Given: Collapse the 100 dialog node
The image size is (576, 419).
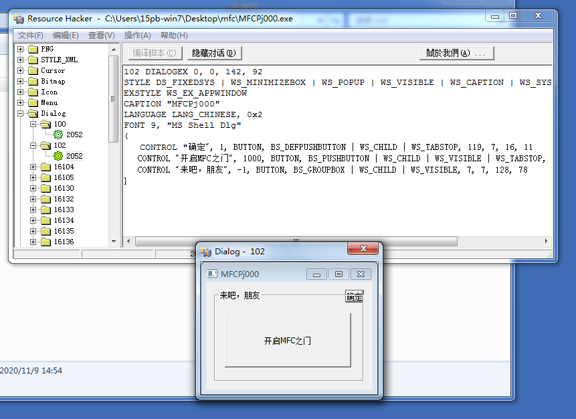Looking at the screenshot, I should (33, 124).
